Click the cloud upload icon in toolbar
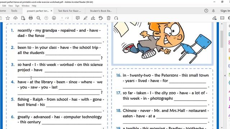The image size is (230, 129). [15, 18]
